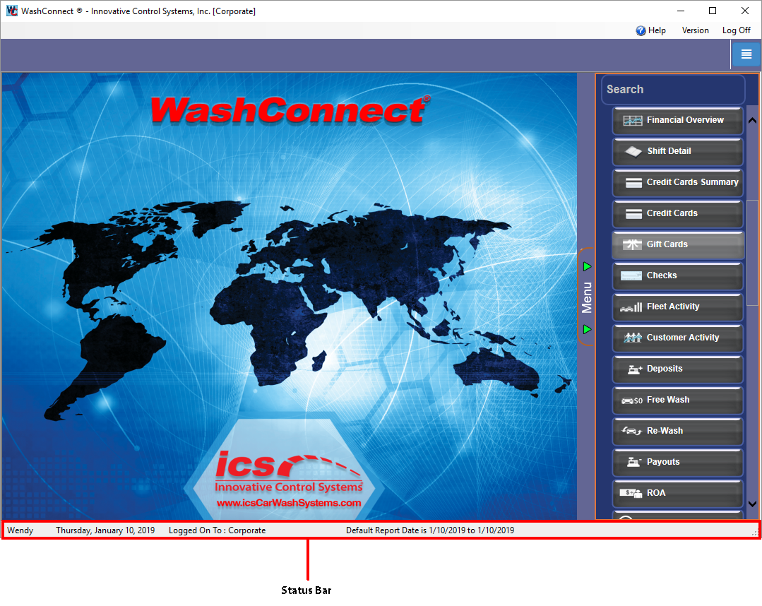Open the Checks report icon
Image resolution: width=762 pixels, height=606 pixels.
[631, 276]
